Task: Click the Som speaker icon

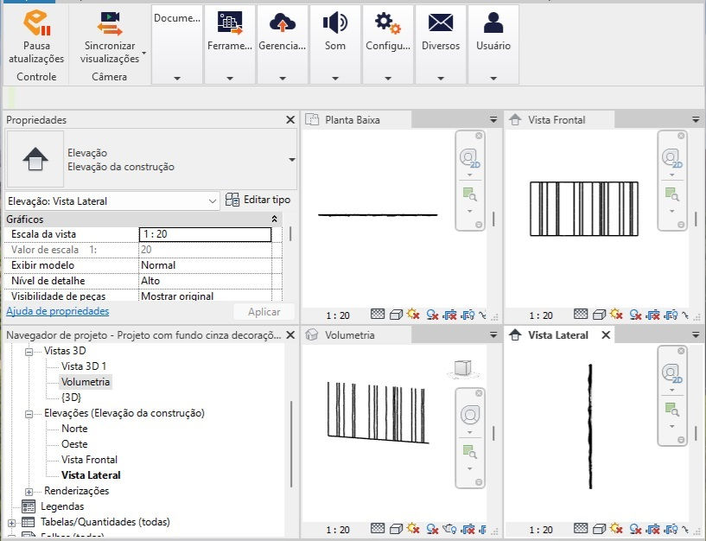Action: pos(334,23)
